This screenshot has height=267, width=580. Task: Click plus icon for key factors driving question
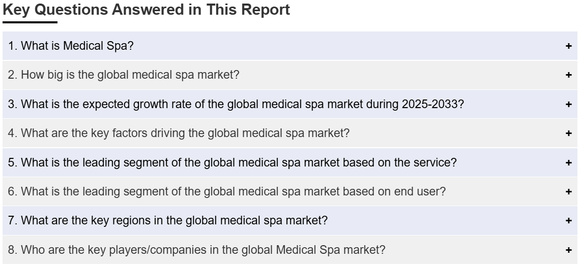click(x=568, y=133)
